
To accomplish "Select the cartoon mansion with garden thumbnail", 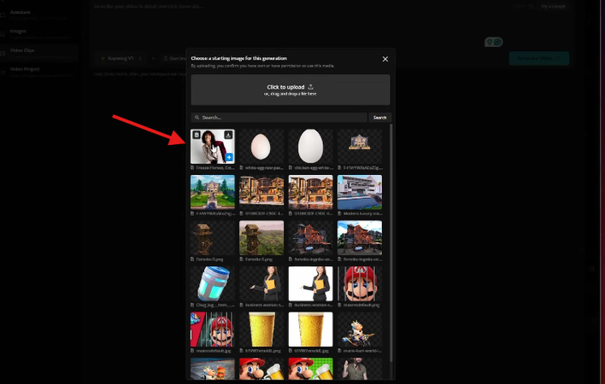I will point(212,192).
